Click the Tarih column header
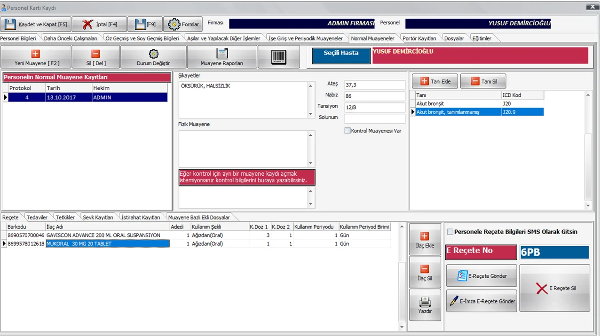 point(69,88)
